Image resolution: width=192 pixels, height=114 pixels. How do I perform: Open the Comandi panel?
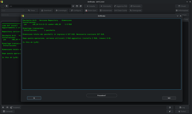(x=8, y=111)
